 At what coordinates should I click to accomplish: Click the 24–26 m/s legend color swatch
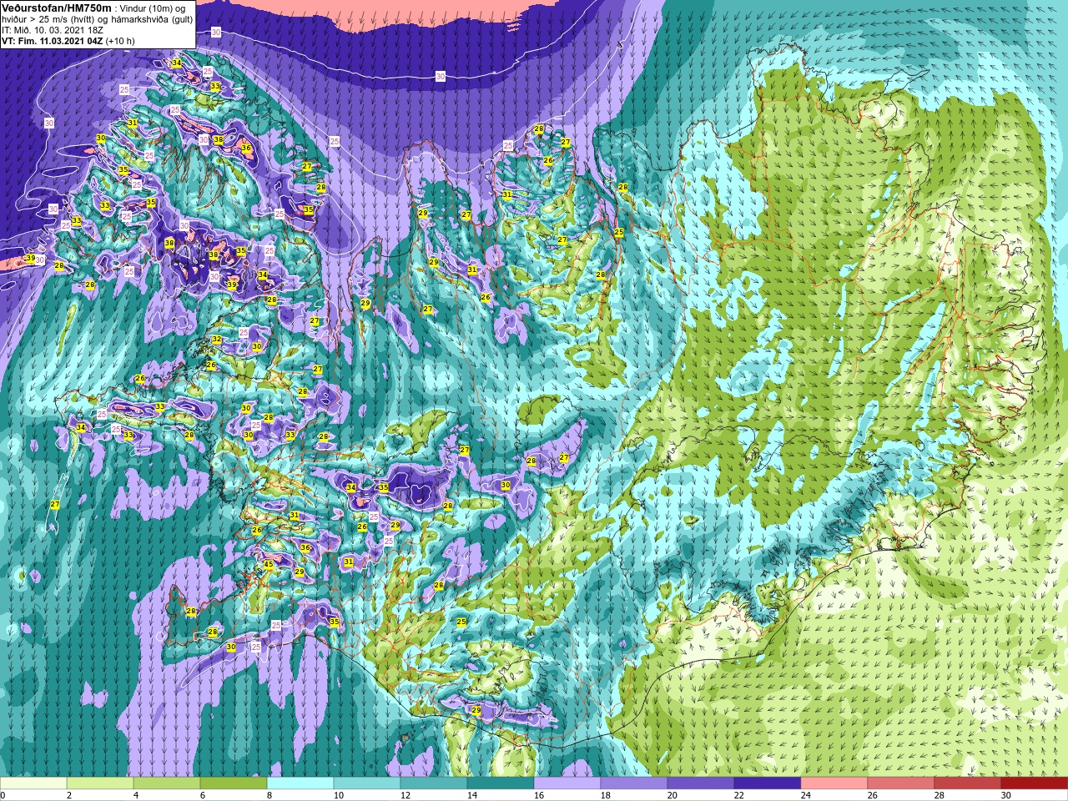point(834,784)
